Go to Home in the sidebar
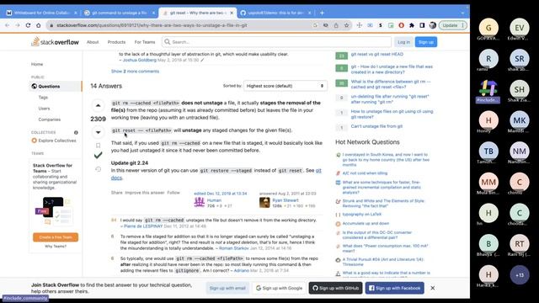 pyautogui.click(x=37, y=64)
